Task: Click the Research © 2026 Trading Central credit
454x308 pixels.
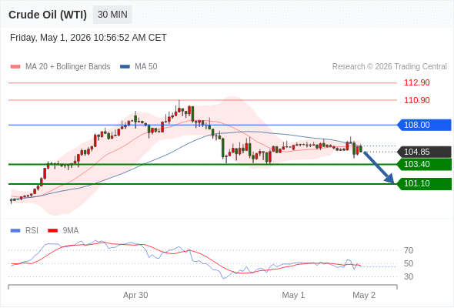Action: (389, 67)
